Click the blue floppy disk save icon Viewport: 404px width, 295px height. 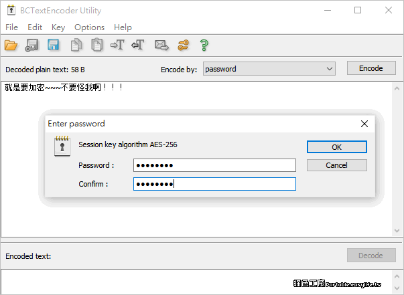click(x=53, y=45)
